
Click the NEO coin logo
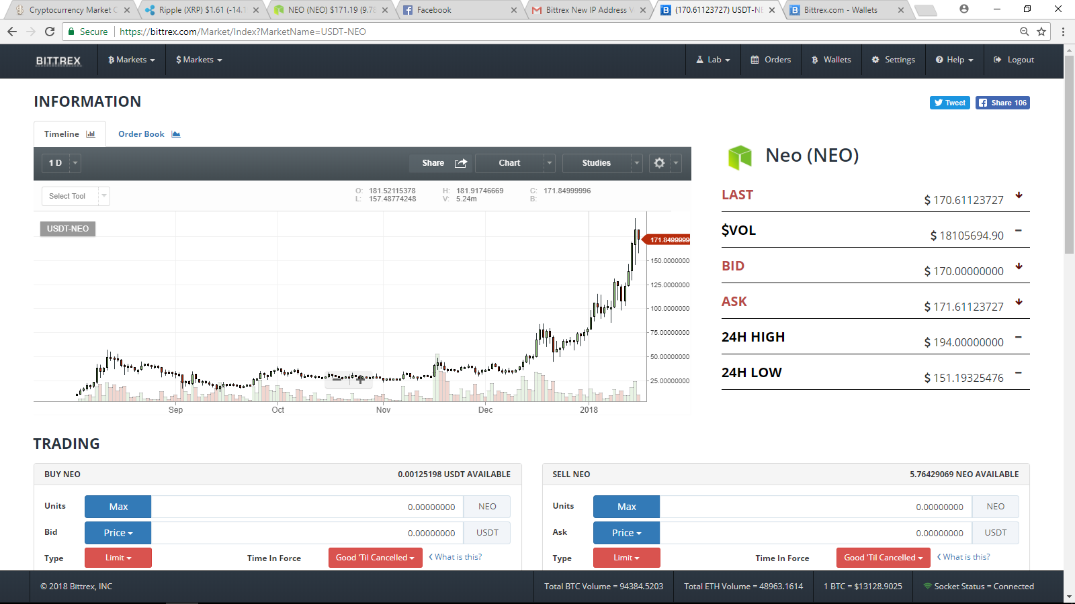coord(740,157)
